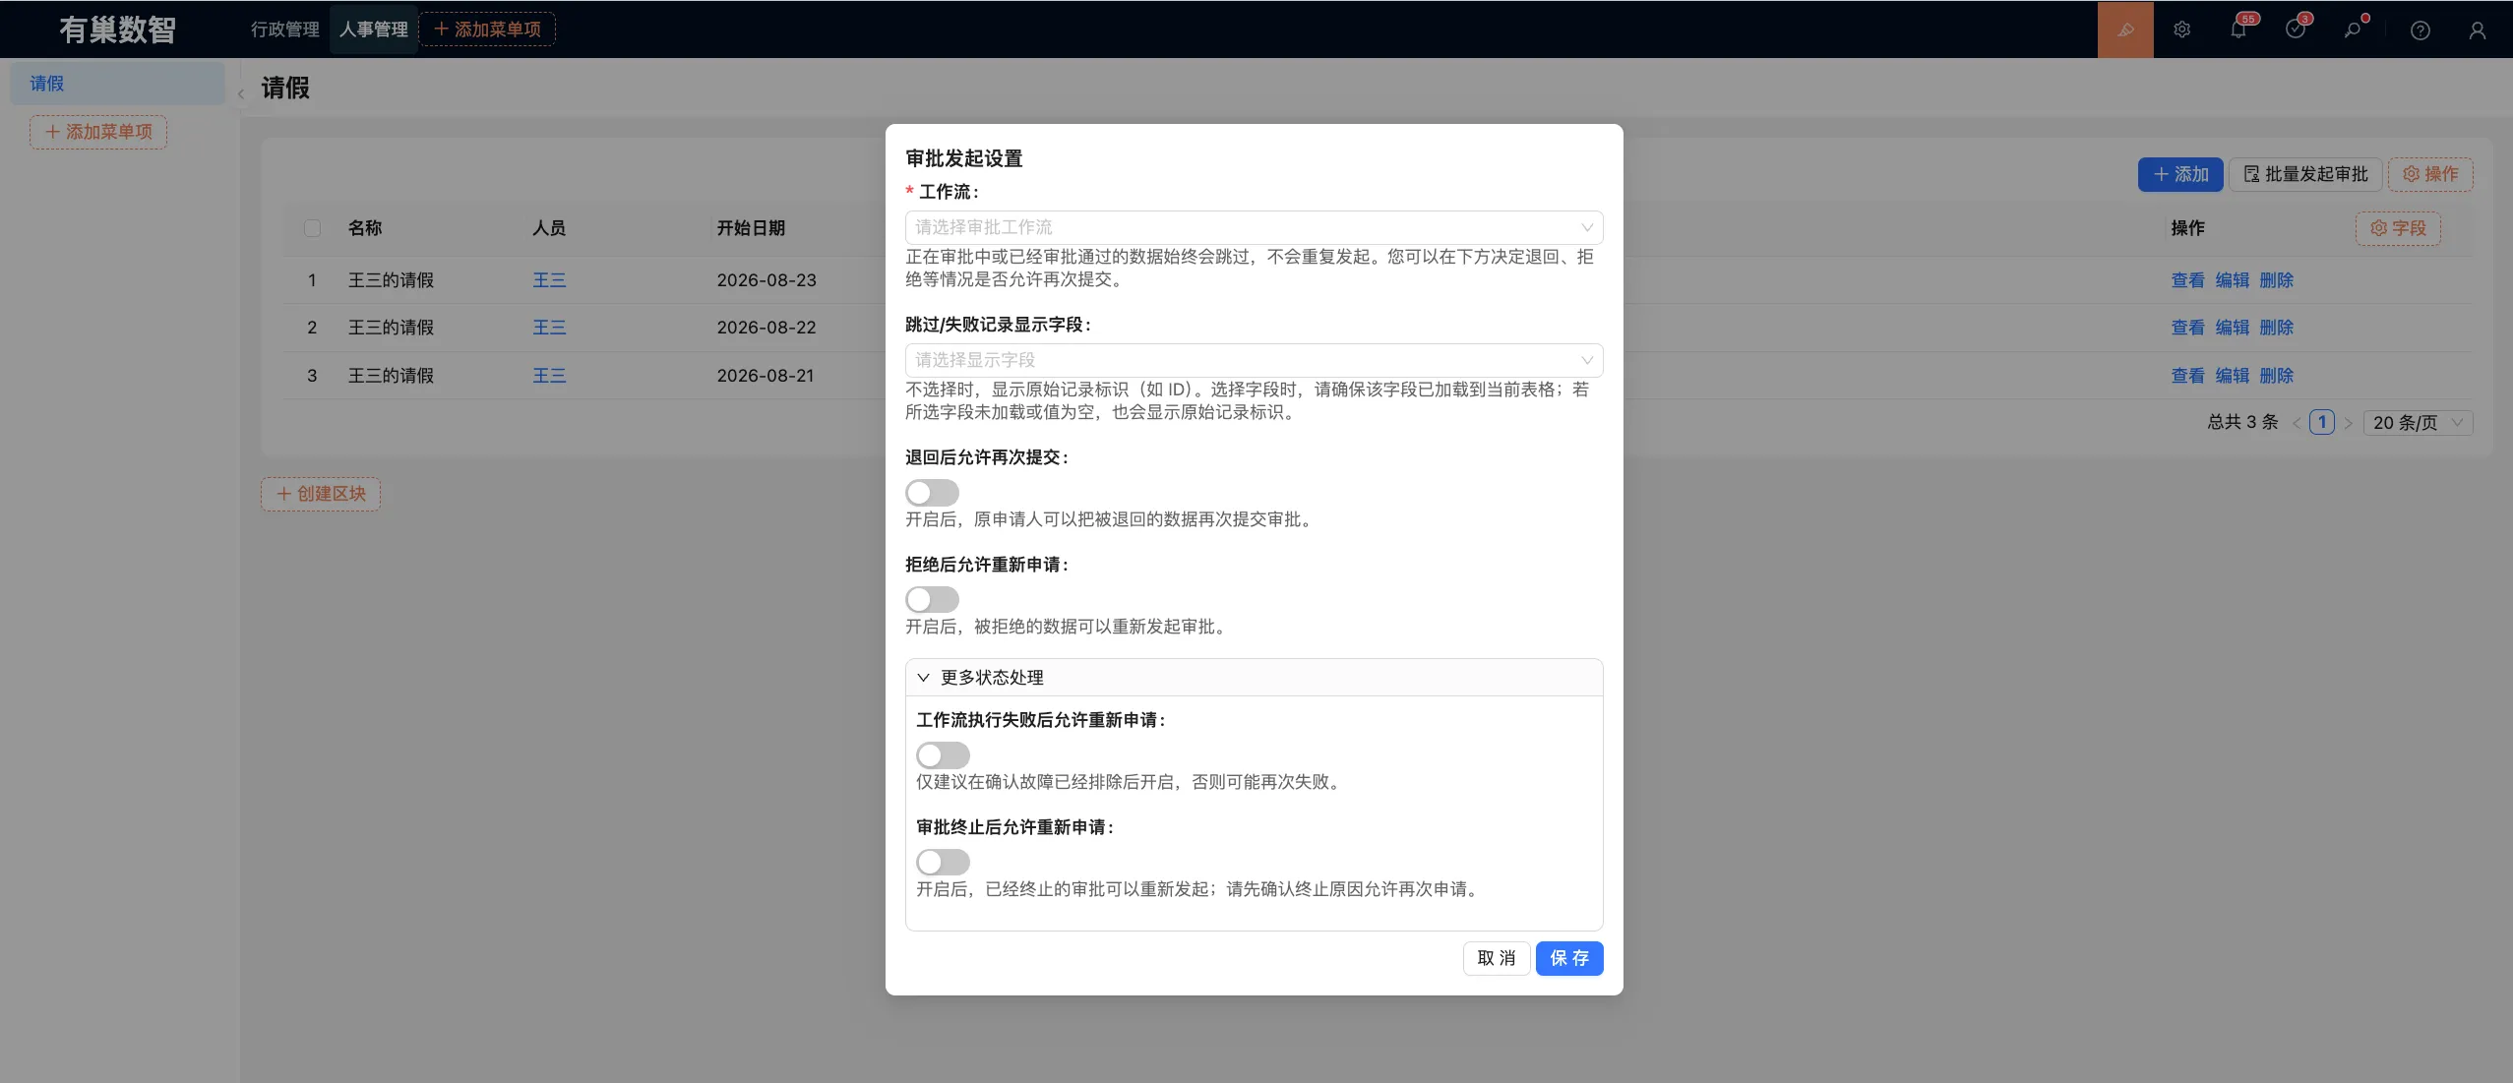Click the 审批发起设置 dialog title
The height and width of the screenshot is (1083, 2513).
click(x=964, y=158)
